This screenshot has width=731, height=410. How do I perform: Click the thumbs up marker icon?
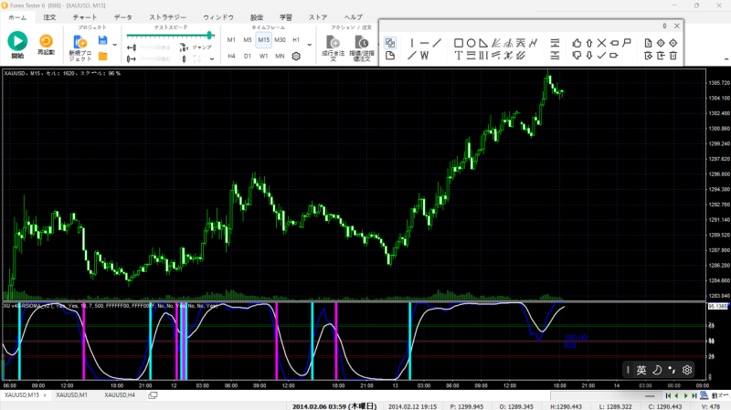tap(577, 42)
